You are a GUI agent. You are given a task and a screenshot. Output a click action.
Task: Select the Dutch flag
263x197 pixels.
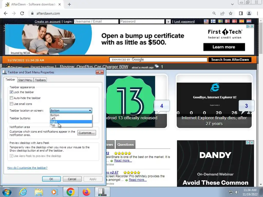249,21
